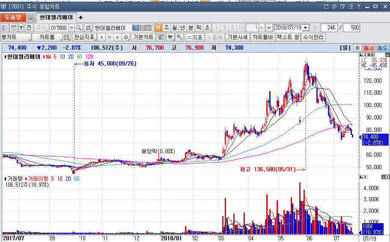Click the help question mark icon

coord(358,6)
